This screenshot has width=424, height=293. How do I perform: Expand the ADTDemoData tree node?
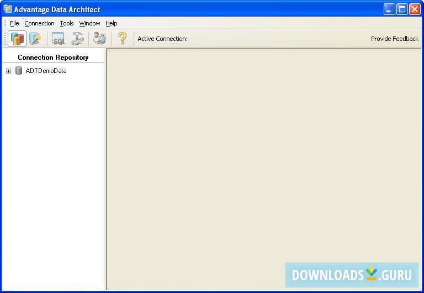click(x=9, y=71)
